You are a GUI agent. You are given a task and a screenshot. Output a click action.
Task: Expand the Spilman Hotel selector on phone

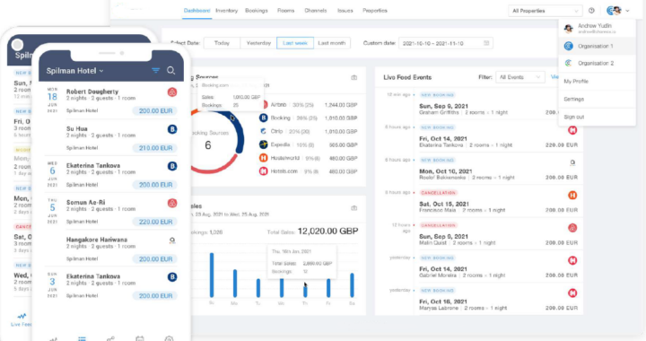[x=74, y=71]
